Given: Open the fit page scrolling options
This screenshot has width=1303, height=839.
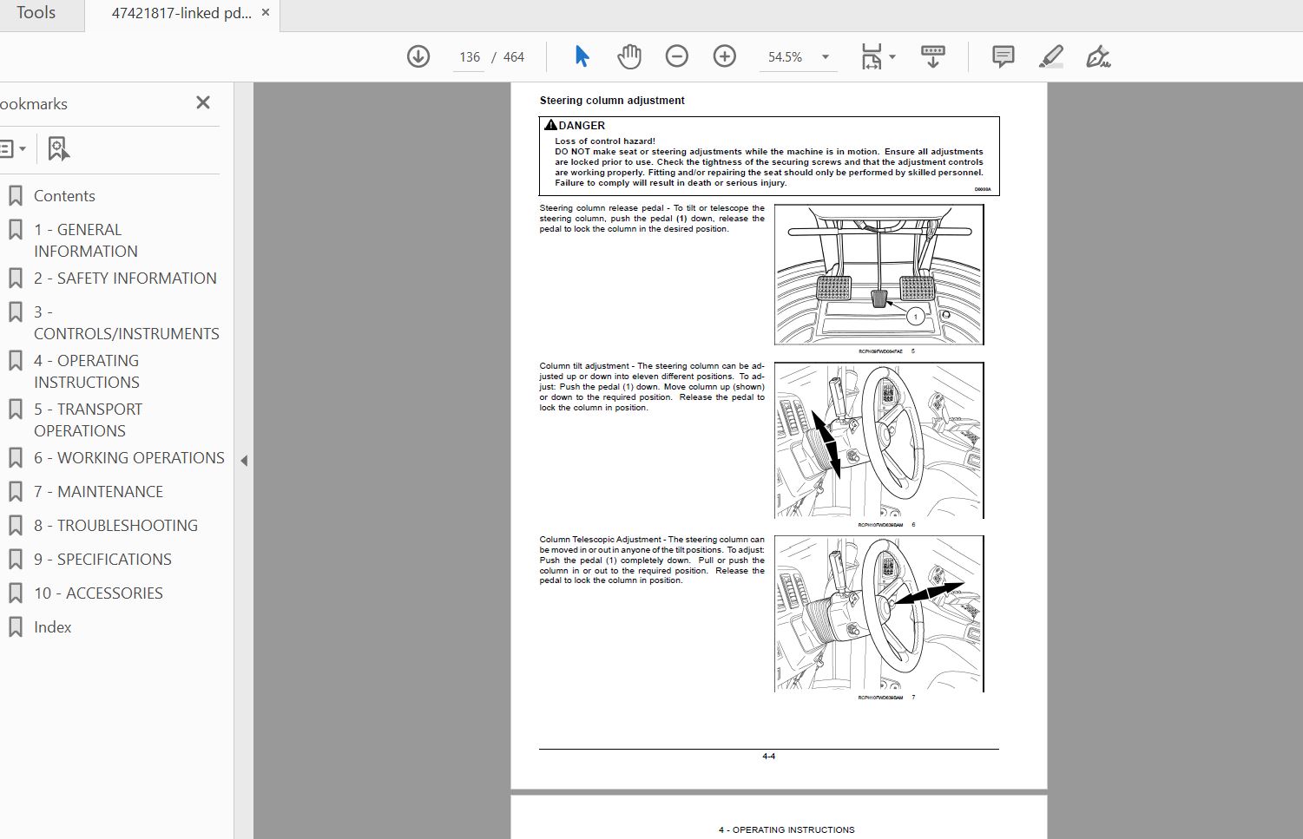Looking at the screenshot, I should 878,57.
